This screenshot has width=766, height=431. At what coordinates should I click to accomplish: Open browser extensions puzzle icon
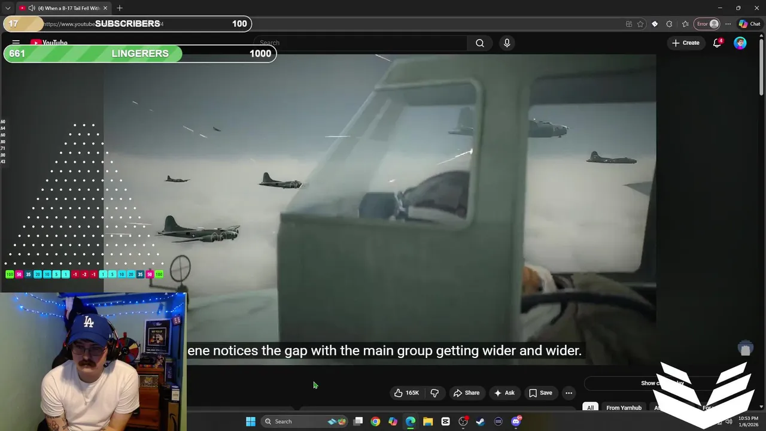pyautogui.click(x=669, y=24)
